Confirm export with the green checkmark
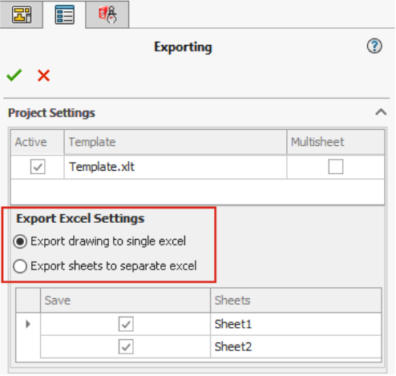This screenshot has height=376, width=396. click(14, 75)
